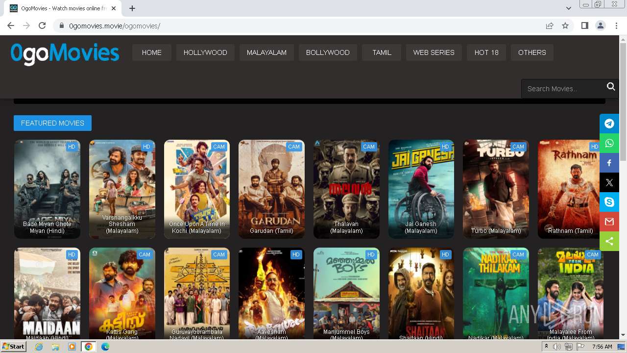This screenshot has width=627, height=353.
Task: Share page via WhatsApp icon
Action: click(x=609, y=143)
